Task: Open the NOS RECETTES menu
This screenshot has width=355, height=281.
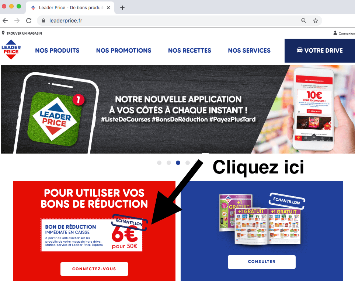Action: tap(189, 50)
